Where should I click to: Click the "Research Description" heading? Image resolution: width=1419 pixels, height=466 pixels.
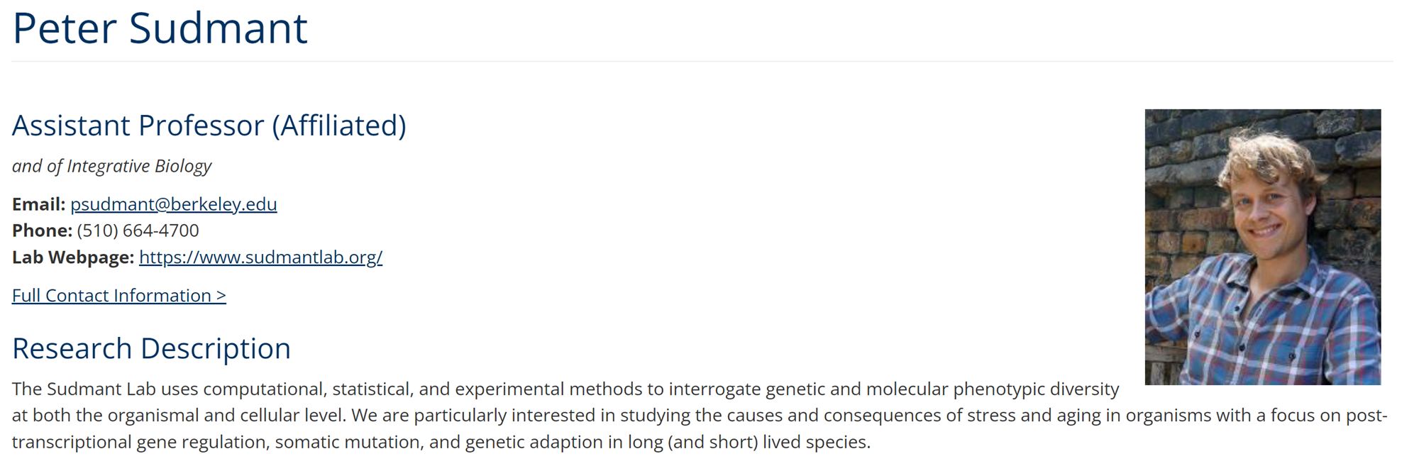pyautogui.click(x=151, y=348)
